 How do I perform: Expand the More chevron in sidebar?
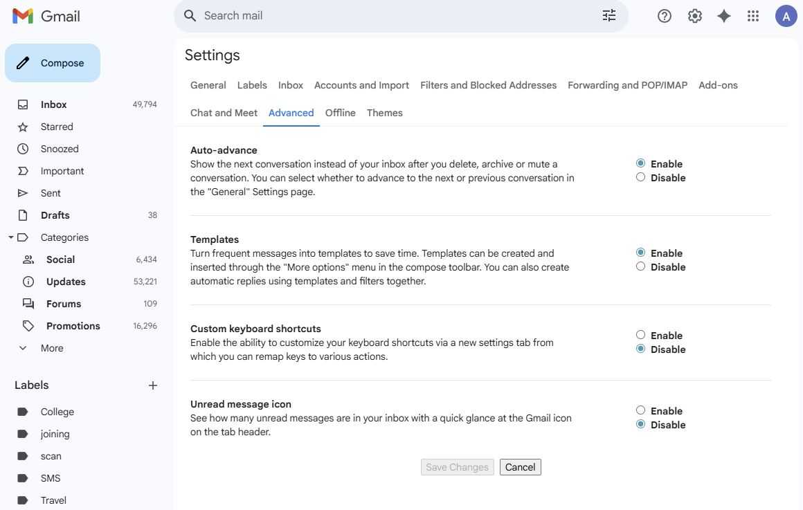[x=23, y=348]
